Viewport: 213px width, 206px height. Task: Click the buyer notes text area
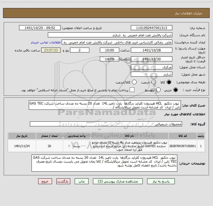(104, 163)
